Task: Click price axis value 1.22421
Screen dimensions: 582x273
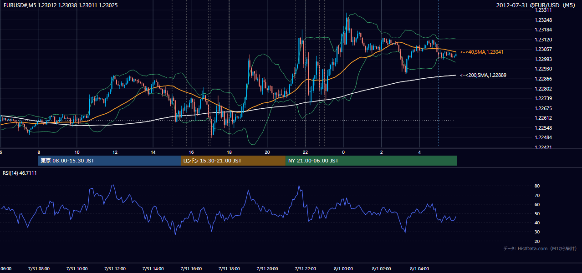Action: coord(543,147)
